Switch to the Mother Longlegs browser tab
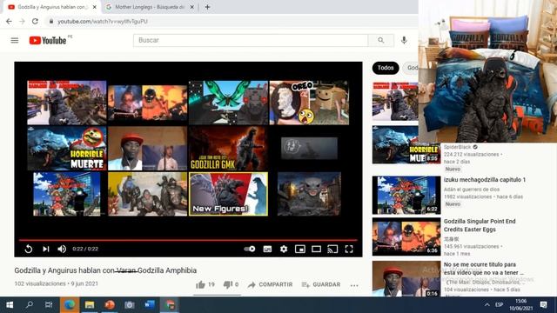This screenshot has width=557, height=313. pos(149,7)
